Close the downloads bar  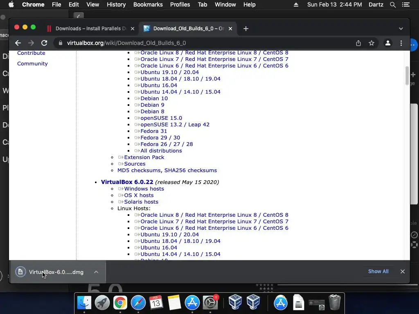coord(403,271)
